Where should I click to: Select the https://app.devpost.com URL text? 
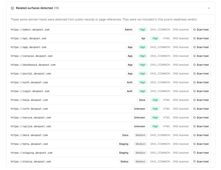[x=29, y=47]
